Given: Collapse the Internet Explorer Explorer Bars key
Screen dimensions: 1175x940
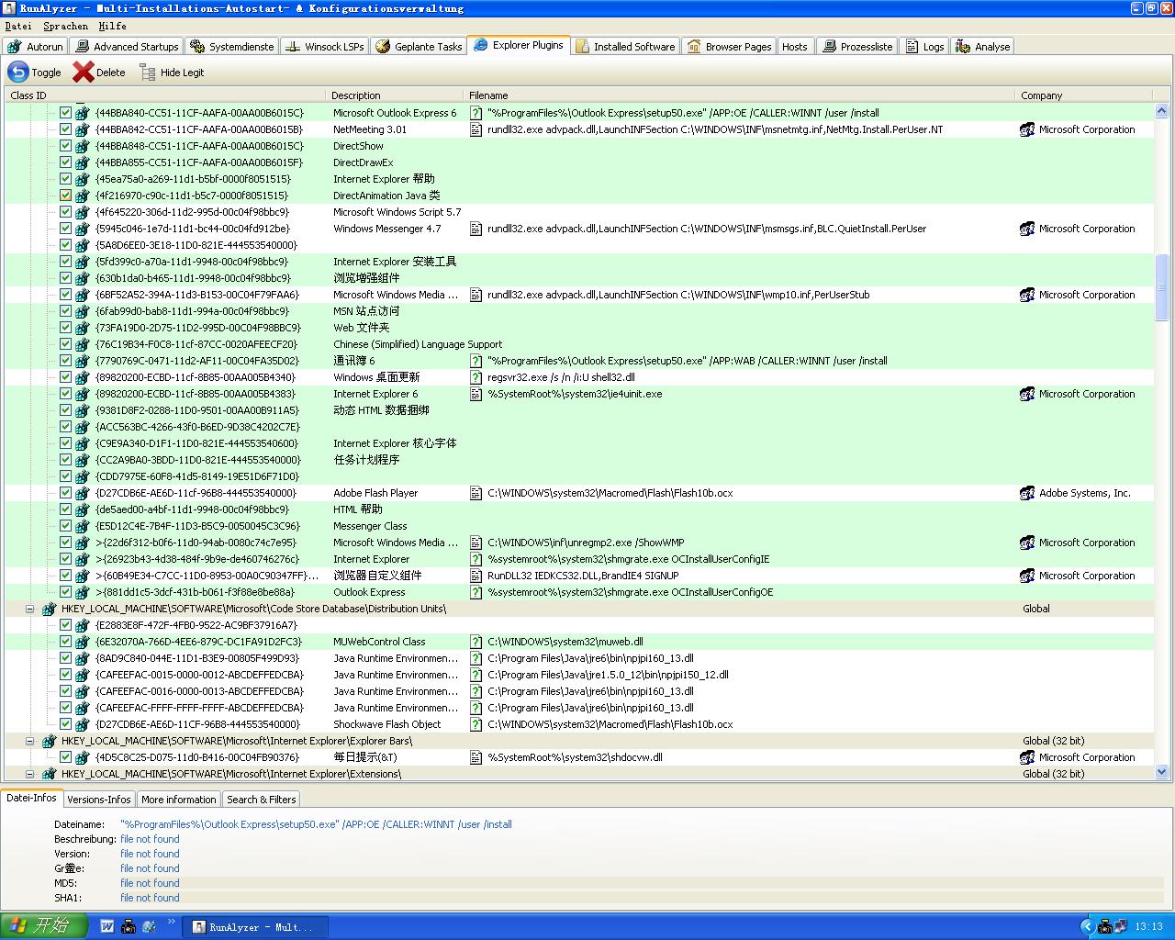Looking at the screenshot, I should pos(29,741).
